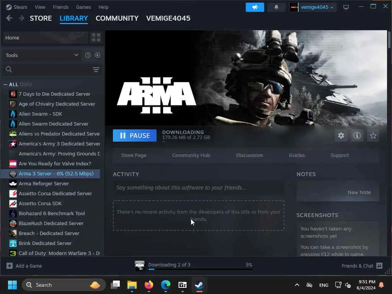
Task: Select Arma Reforger Server in library
Action: (x=51, y=183)
